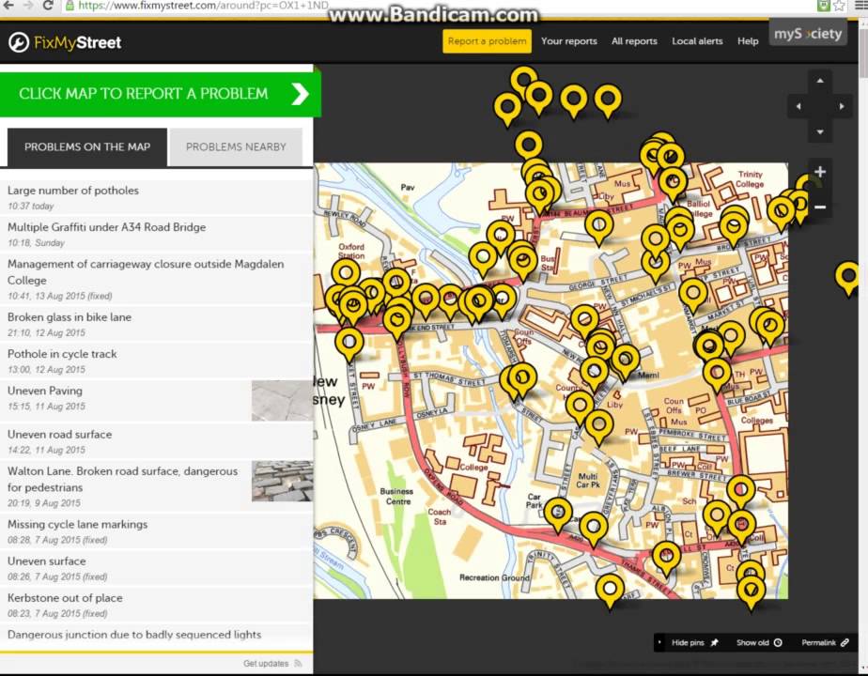Open Your reports menu item
Image resolution: width=868 pixels, height=676 pixels.
(569, 41)
